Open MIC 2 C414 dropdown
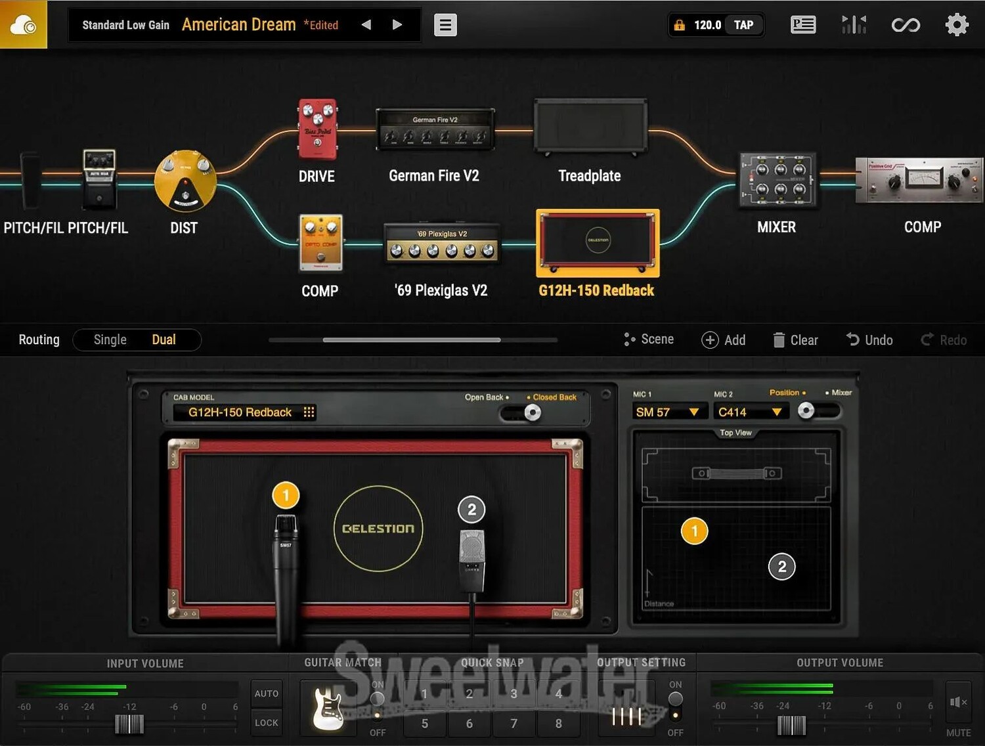 [751, 412]
